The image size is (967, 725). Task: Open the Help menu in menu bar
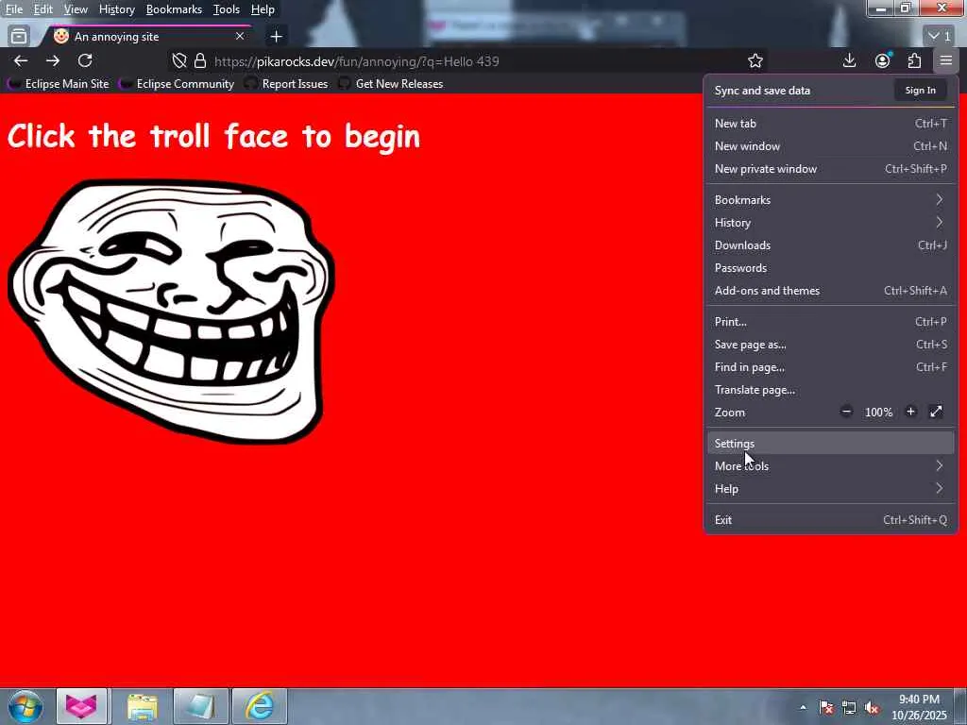[263, 9]
